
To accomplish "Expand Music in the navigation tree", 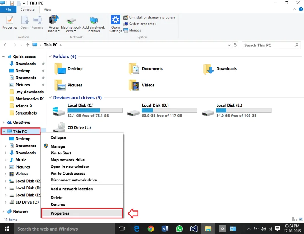I will pos(6,160).
